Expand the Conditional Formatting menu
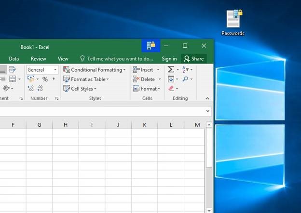Screen dimensions: 301x213 click(x=95, y=70)
